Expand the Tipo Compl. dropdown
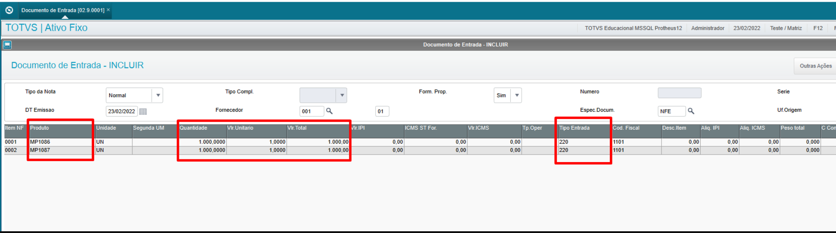 [x=342, y=95]
